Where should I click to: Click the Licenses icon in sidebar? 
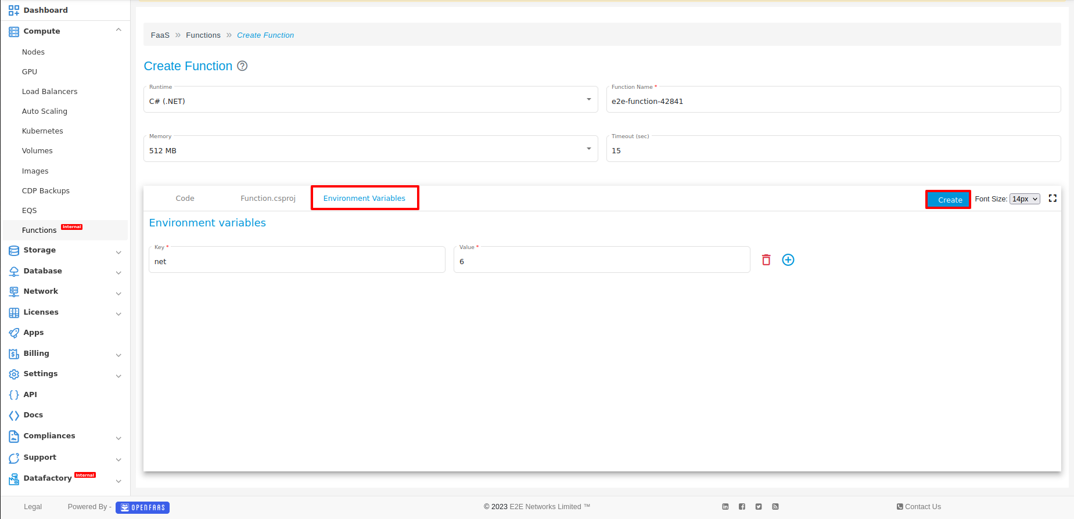coord(14,312)
